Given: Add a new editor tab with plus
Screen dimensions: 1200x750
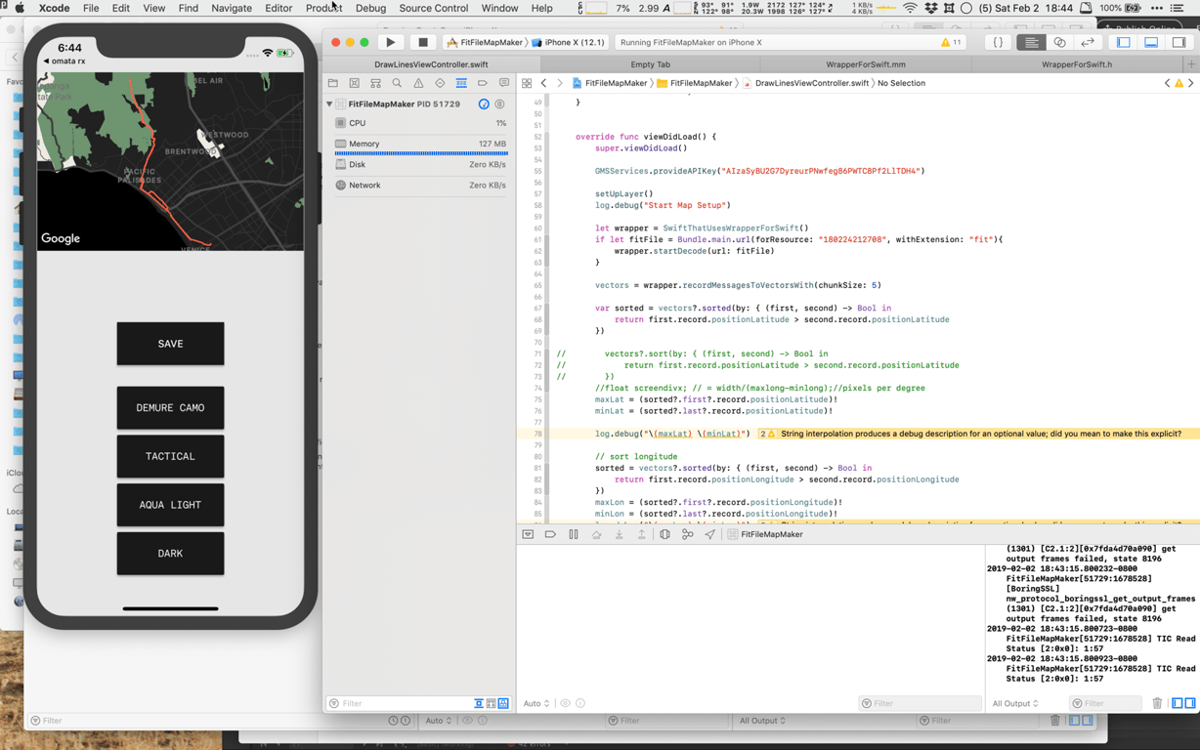Looking at the screenshot, I should tap(1191, 64).
